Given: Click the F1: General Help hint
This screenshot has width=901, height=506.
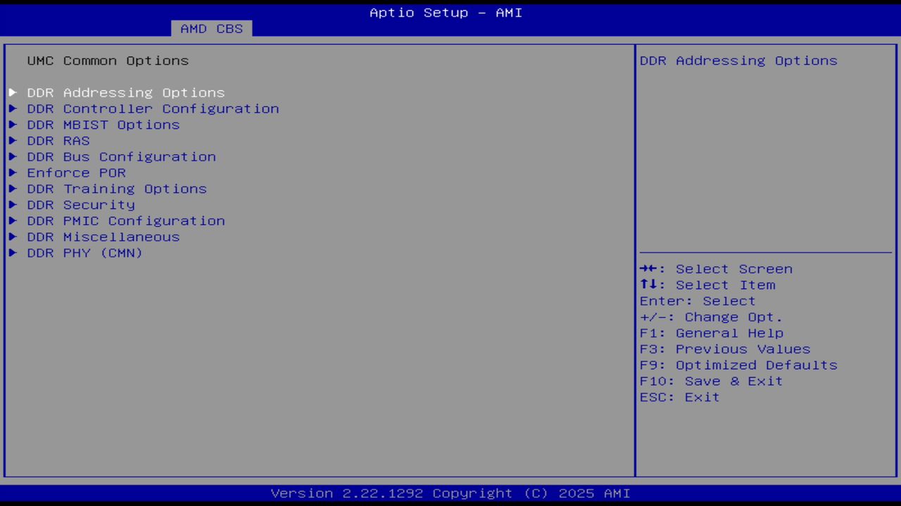Looking at the screenshot, I should pos(712,333).
